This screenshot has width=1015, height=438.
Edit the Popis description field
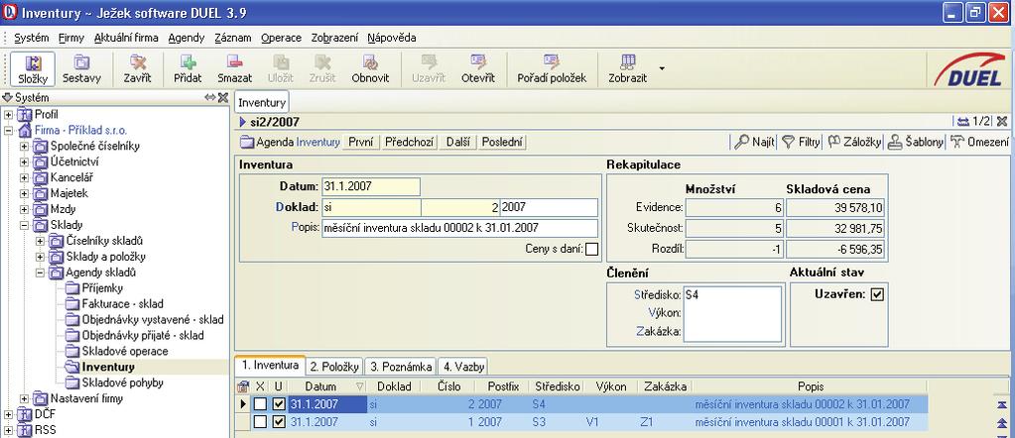[x=459, y=228]
